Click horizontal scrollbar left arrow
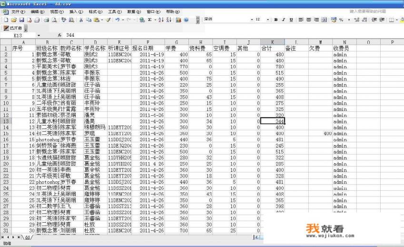 pos(256,237)
